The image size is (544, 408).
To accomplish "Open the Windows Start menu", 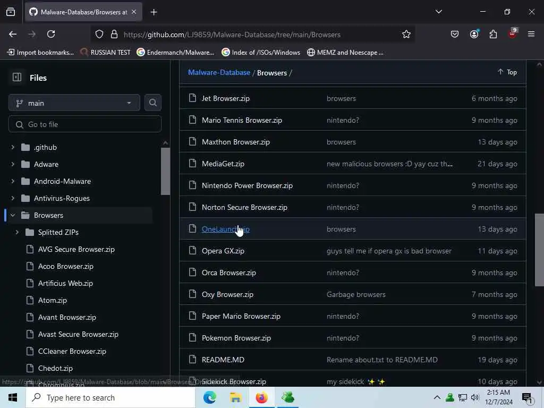I will 13,397.
